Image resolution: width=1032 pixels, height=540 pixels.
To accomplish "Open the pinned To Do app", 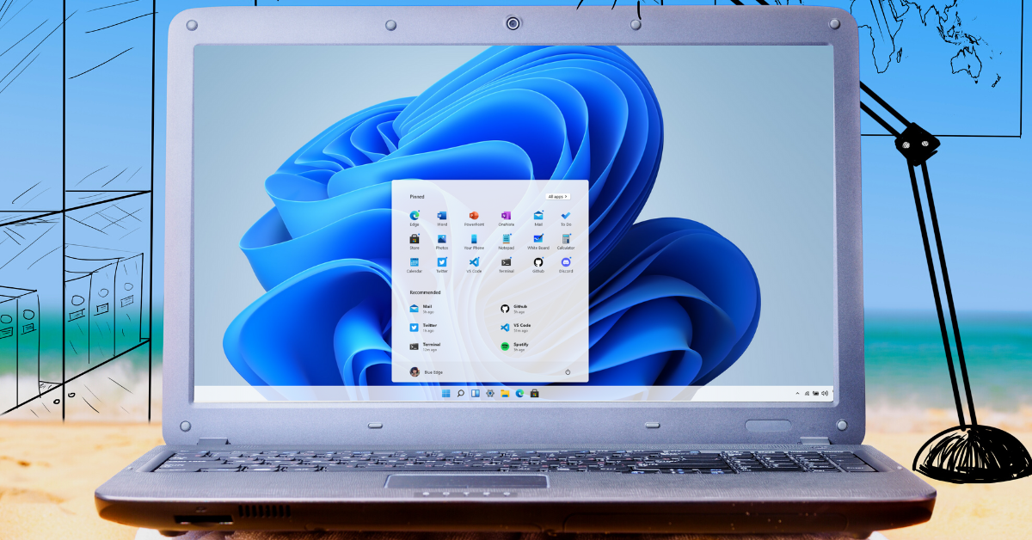I will tap(565, 216).
